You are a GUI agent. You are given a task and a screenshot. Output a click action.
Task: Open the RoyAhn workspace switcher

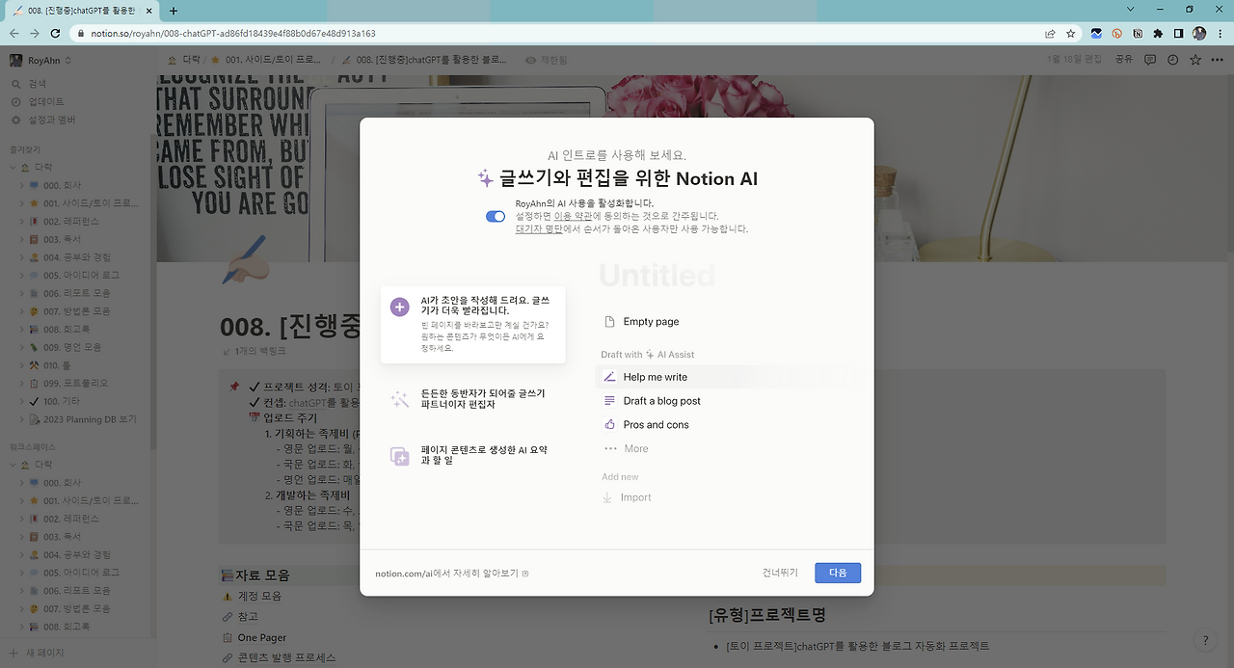point(42,60)
